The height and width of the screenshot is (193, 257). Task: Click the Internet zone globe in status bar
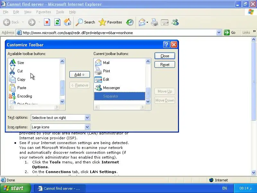click(x=211, y=180)
